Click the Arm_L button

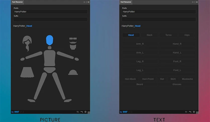point(140,52)
